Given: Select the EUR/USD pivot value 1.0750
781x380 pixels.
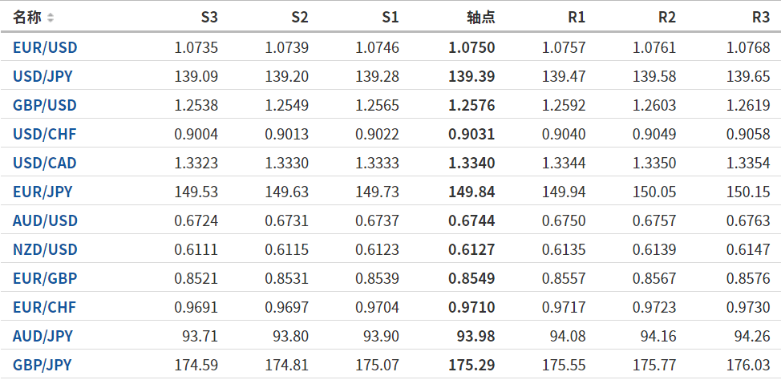Looking at the screenshot, I should pos(471,47).
